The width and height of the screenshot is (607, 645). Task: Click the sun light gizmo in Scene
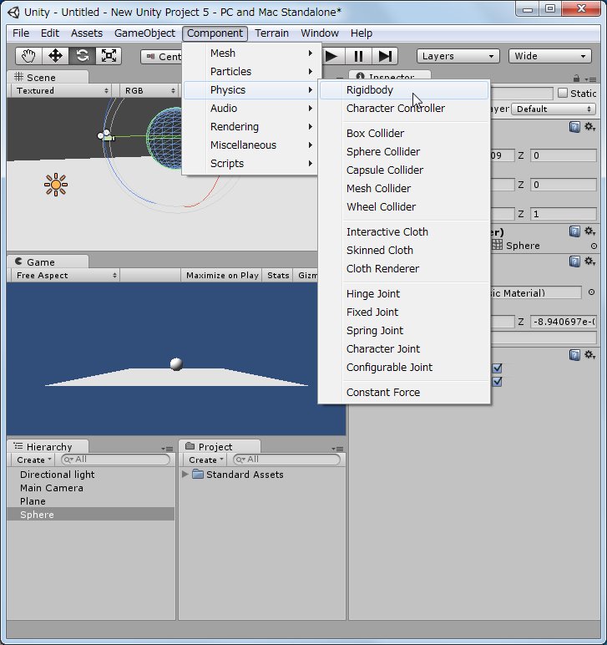[x=56, y=185]
